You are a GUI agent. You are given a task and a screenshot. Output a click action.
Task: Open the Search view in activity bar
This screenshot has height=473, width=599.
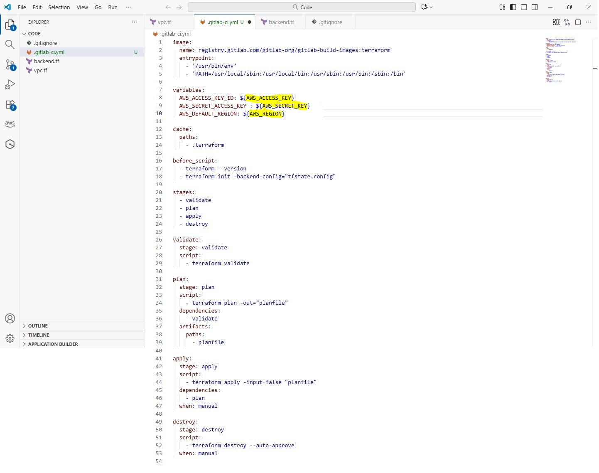pos(10,44)
